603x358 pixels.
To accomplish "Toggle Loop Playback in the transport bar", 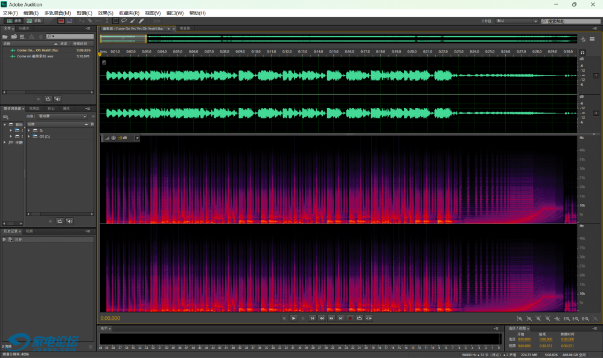I will click(x=359, y=318).
